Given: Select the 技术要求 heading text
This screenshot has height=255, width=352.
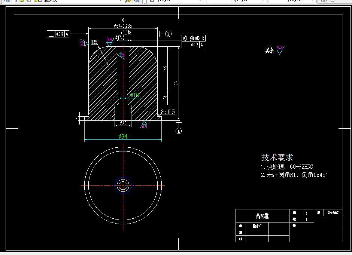Looking at the screenshot, I should [277, 157].
